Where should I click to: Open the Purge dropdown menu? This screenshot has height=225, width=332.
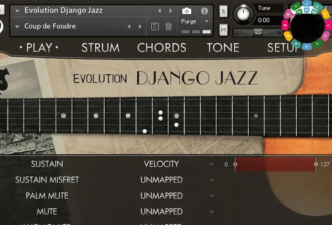206,21
